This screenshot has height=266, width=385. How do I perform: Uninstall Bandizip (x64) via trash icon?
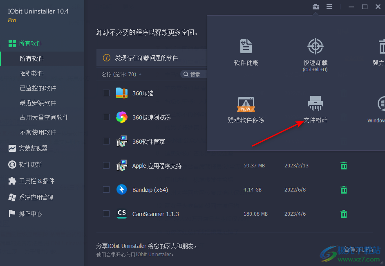coord(344,190)
